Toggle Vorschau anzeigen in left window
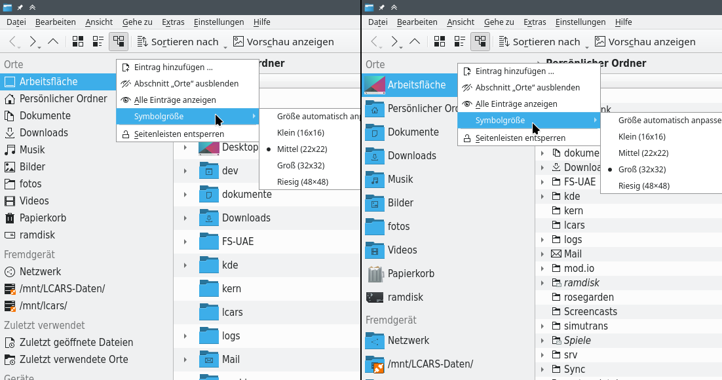Viewport: 722px width, 380px height. [283, 42]
